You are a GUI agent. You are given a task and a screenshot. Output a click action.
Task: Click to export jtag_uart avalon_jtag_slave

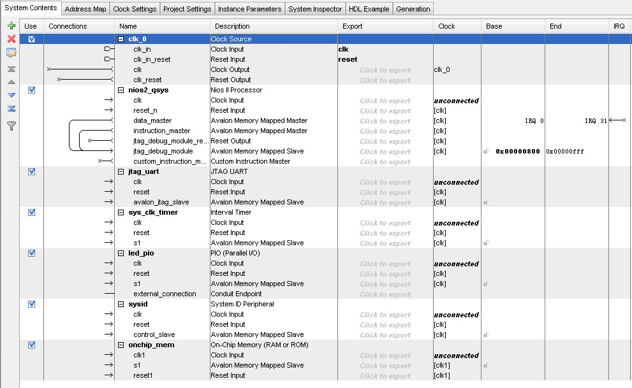point(385,203)
